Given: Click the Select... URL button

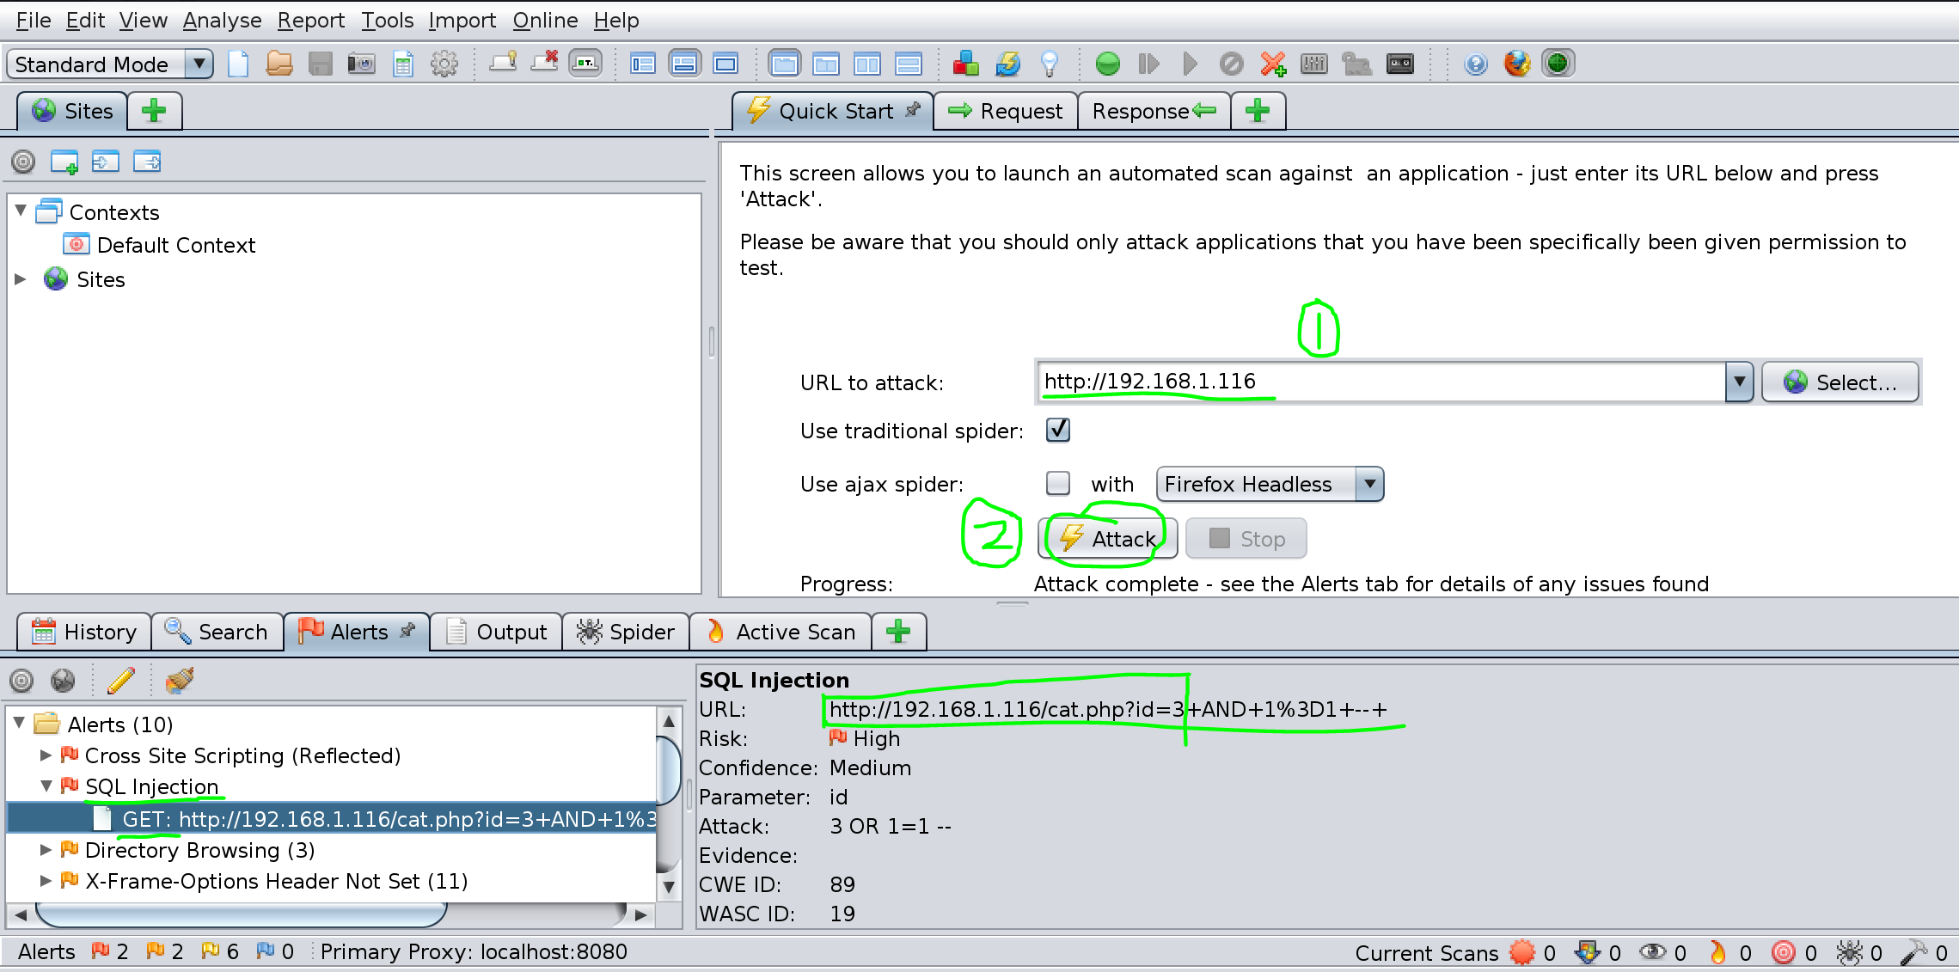Looking at the screenshot, I should click(1840, 382).
